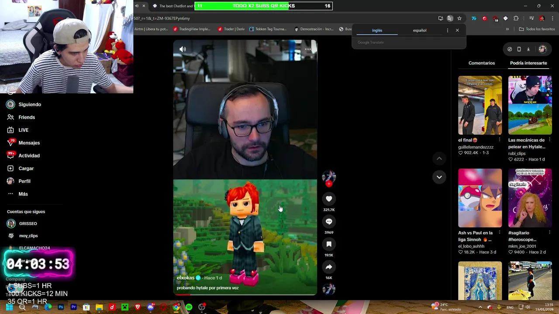Click the Translate icon in the address bar
Image resolution: width=559 pixels, height=314 pixels.
[450, 18]
